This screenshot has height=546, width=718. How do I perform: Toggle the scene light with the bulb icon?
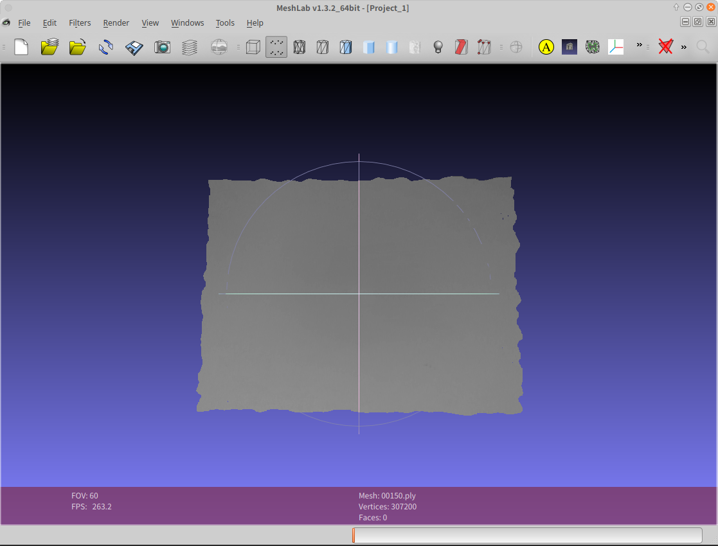tap(438, 47)
